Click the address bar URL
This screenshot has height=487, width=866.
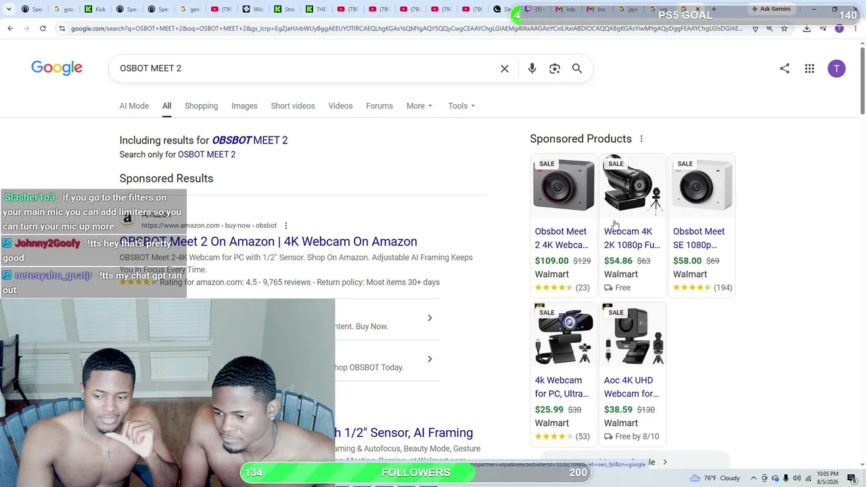[406, 28]
